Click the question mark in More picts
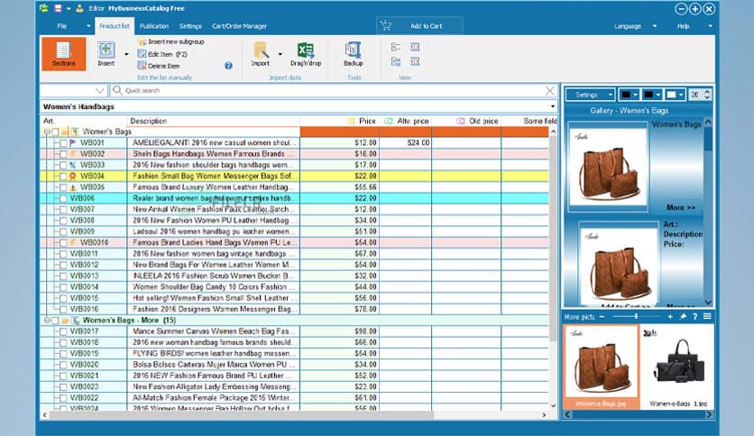754x436 pixels. click(694, 316)
